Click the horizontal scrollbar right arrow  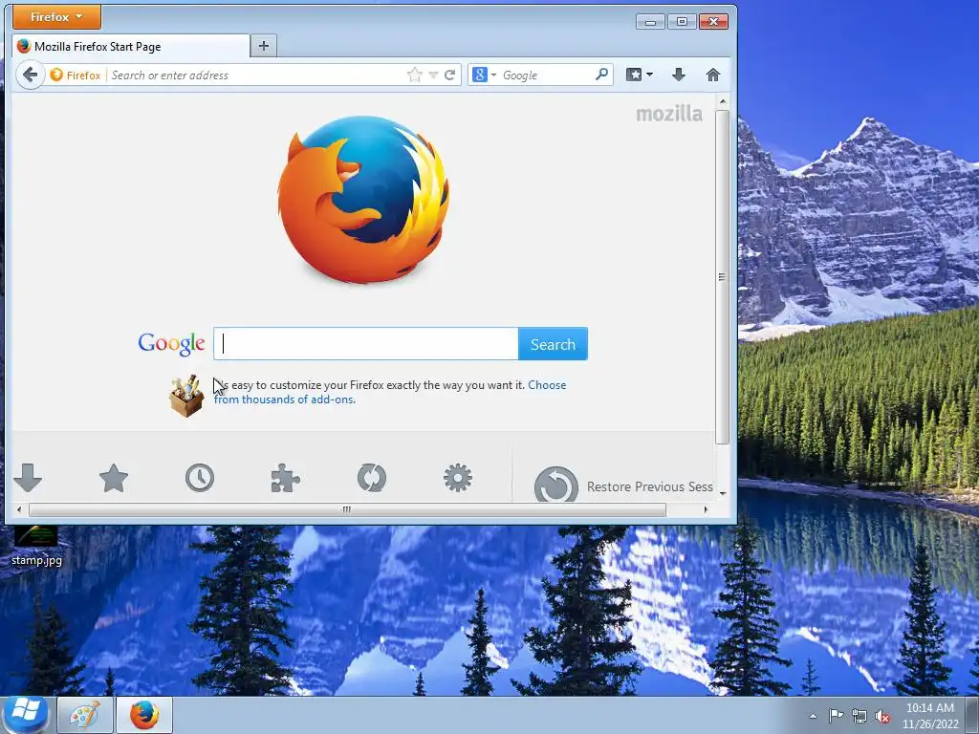pos(706,510)
